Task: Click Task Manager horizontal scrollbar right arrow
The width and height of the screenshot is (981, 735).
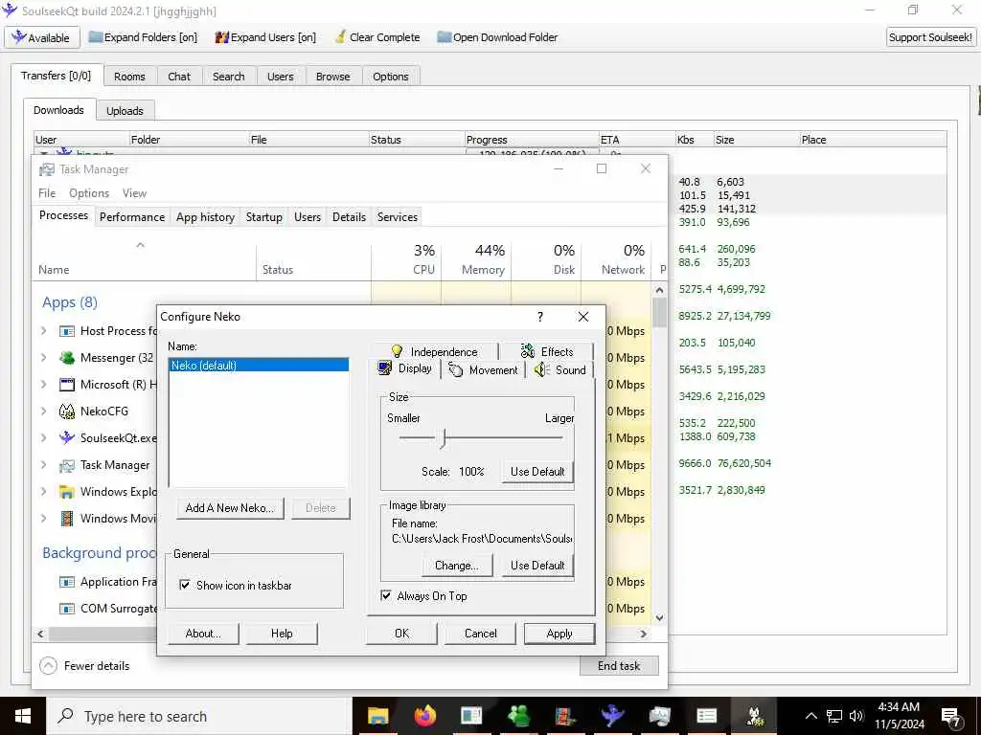Action: pyautogui.click(x=643, y=634)
